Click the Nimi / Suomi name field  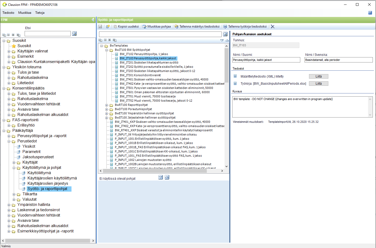pyautogui.click(x=266, y=60)
